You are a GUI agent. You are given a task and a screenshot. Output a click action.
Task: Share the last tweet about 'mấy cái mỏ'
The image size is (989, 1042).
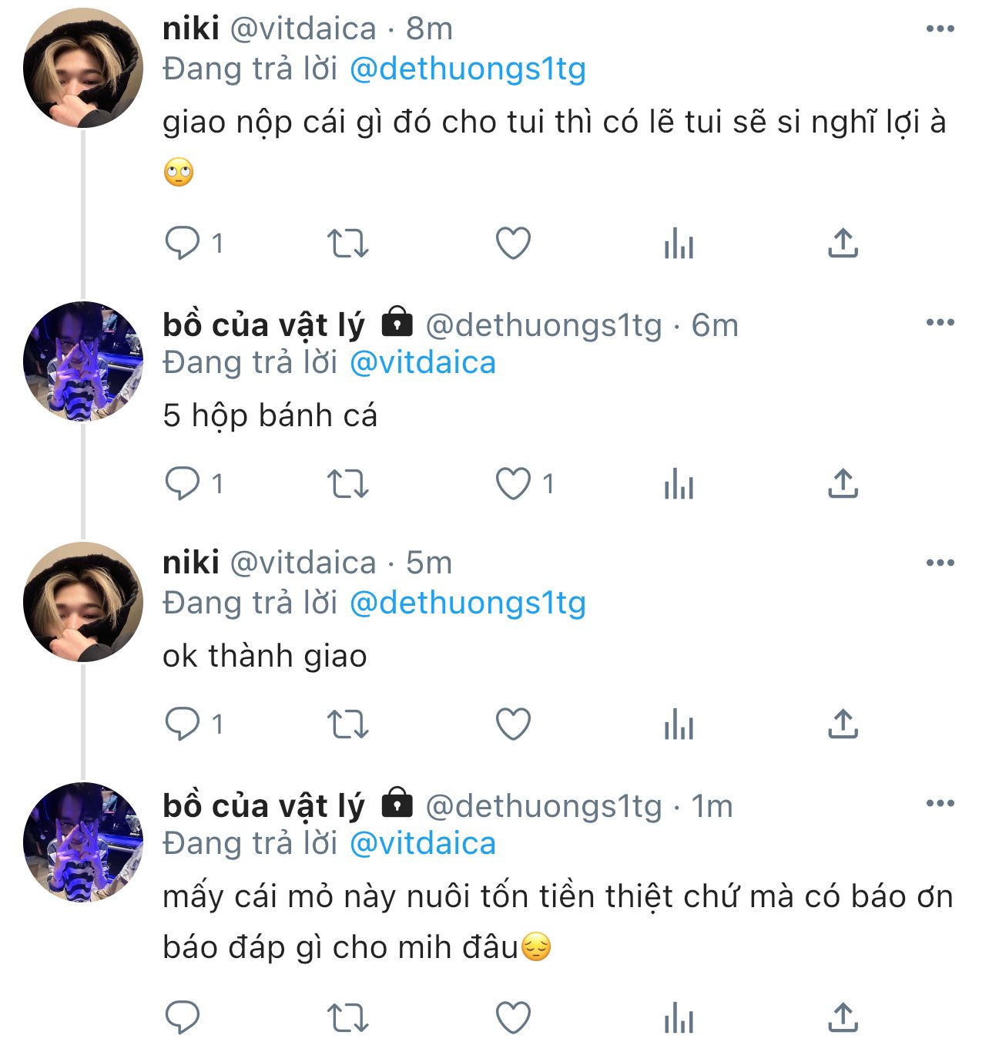click(x=843, y=1017)
